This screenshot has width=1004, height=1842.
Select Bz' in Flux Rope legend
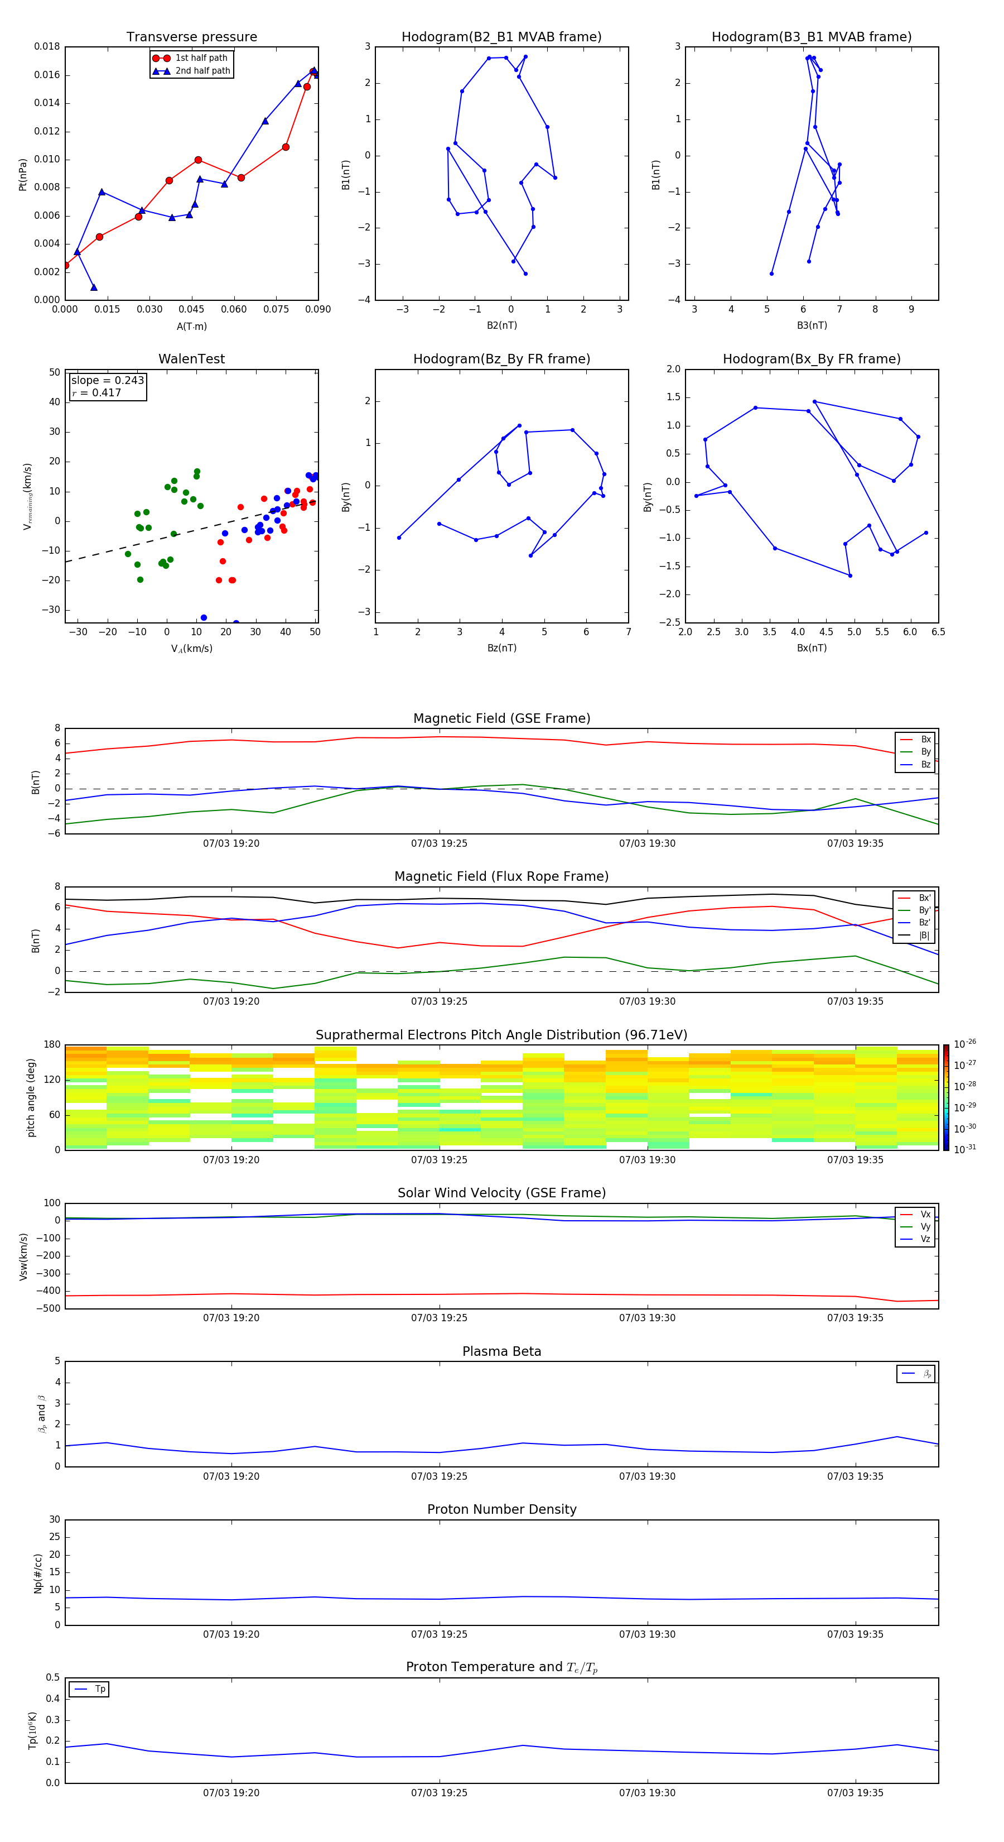pyautogui.click(x=915, y=923)
